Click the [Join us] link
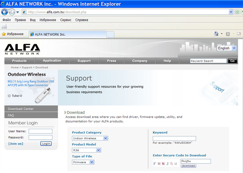 tap(16, 143)
